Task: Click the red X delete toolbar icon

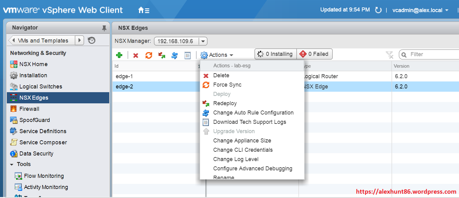Action: pyautogui.click(x=136, y=55)
